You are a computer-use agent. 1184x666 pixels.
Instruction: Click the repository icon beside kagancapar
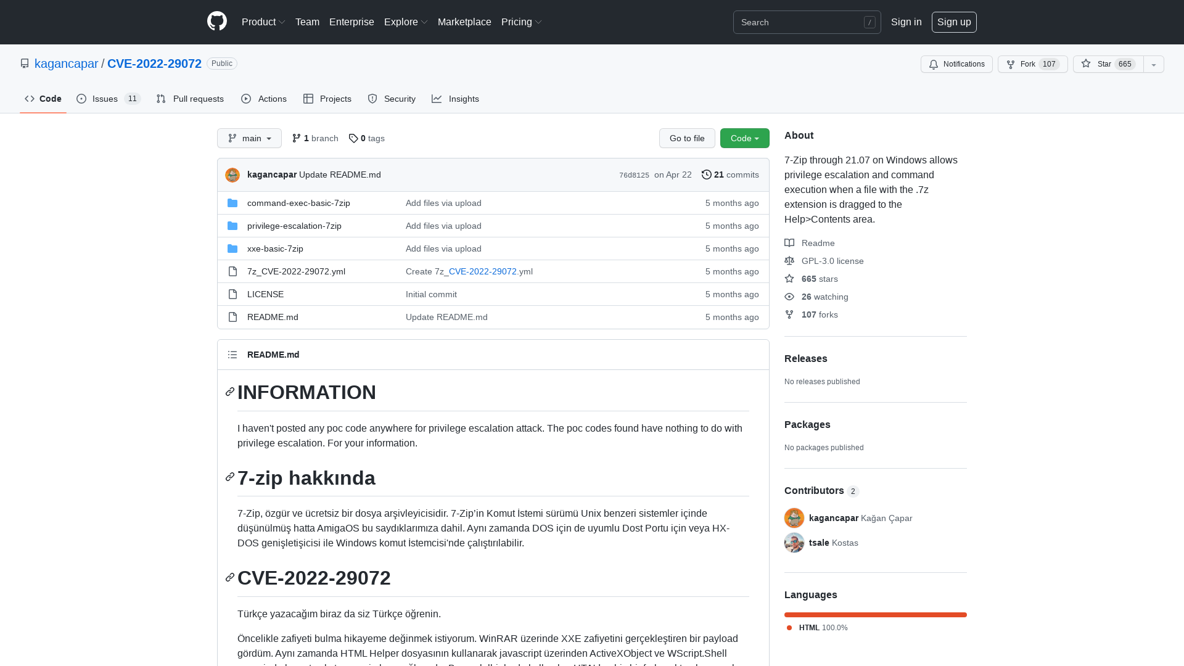pyautogui.click(x=25, y=64)
